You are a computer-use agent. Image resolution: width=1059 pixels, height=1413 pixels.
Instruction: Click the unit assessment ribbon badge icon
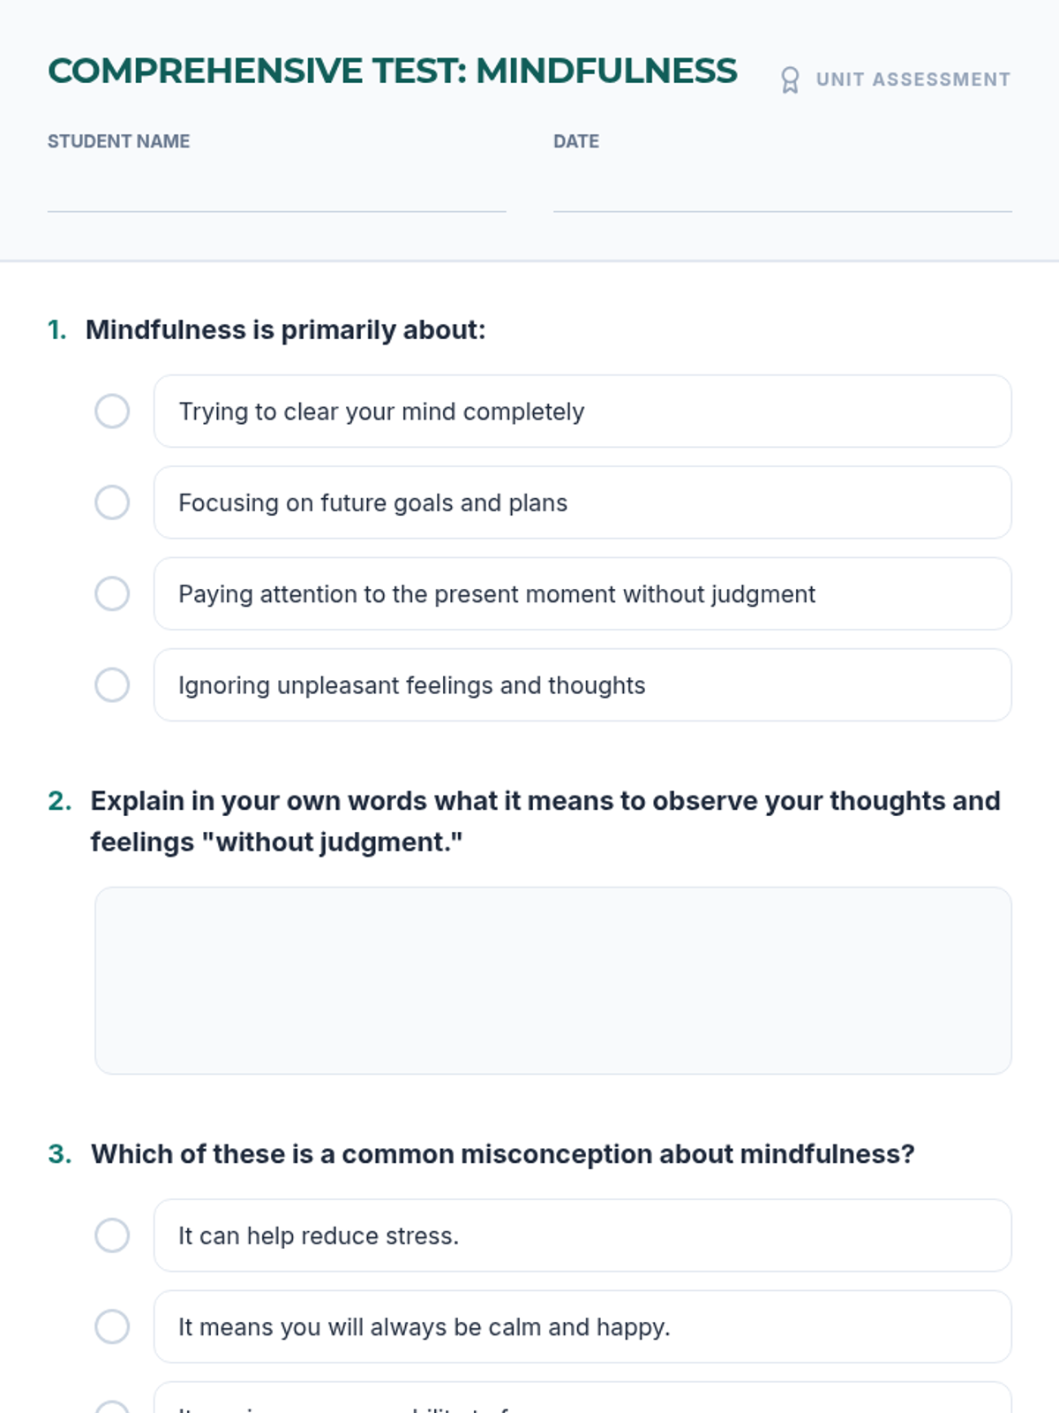coord(790,80)
